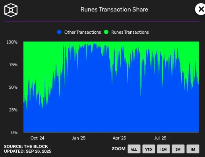Click the Jan '25 x-axis label
Viewport: 205px width, 157px height.
(79, 138)
